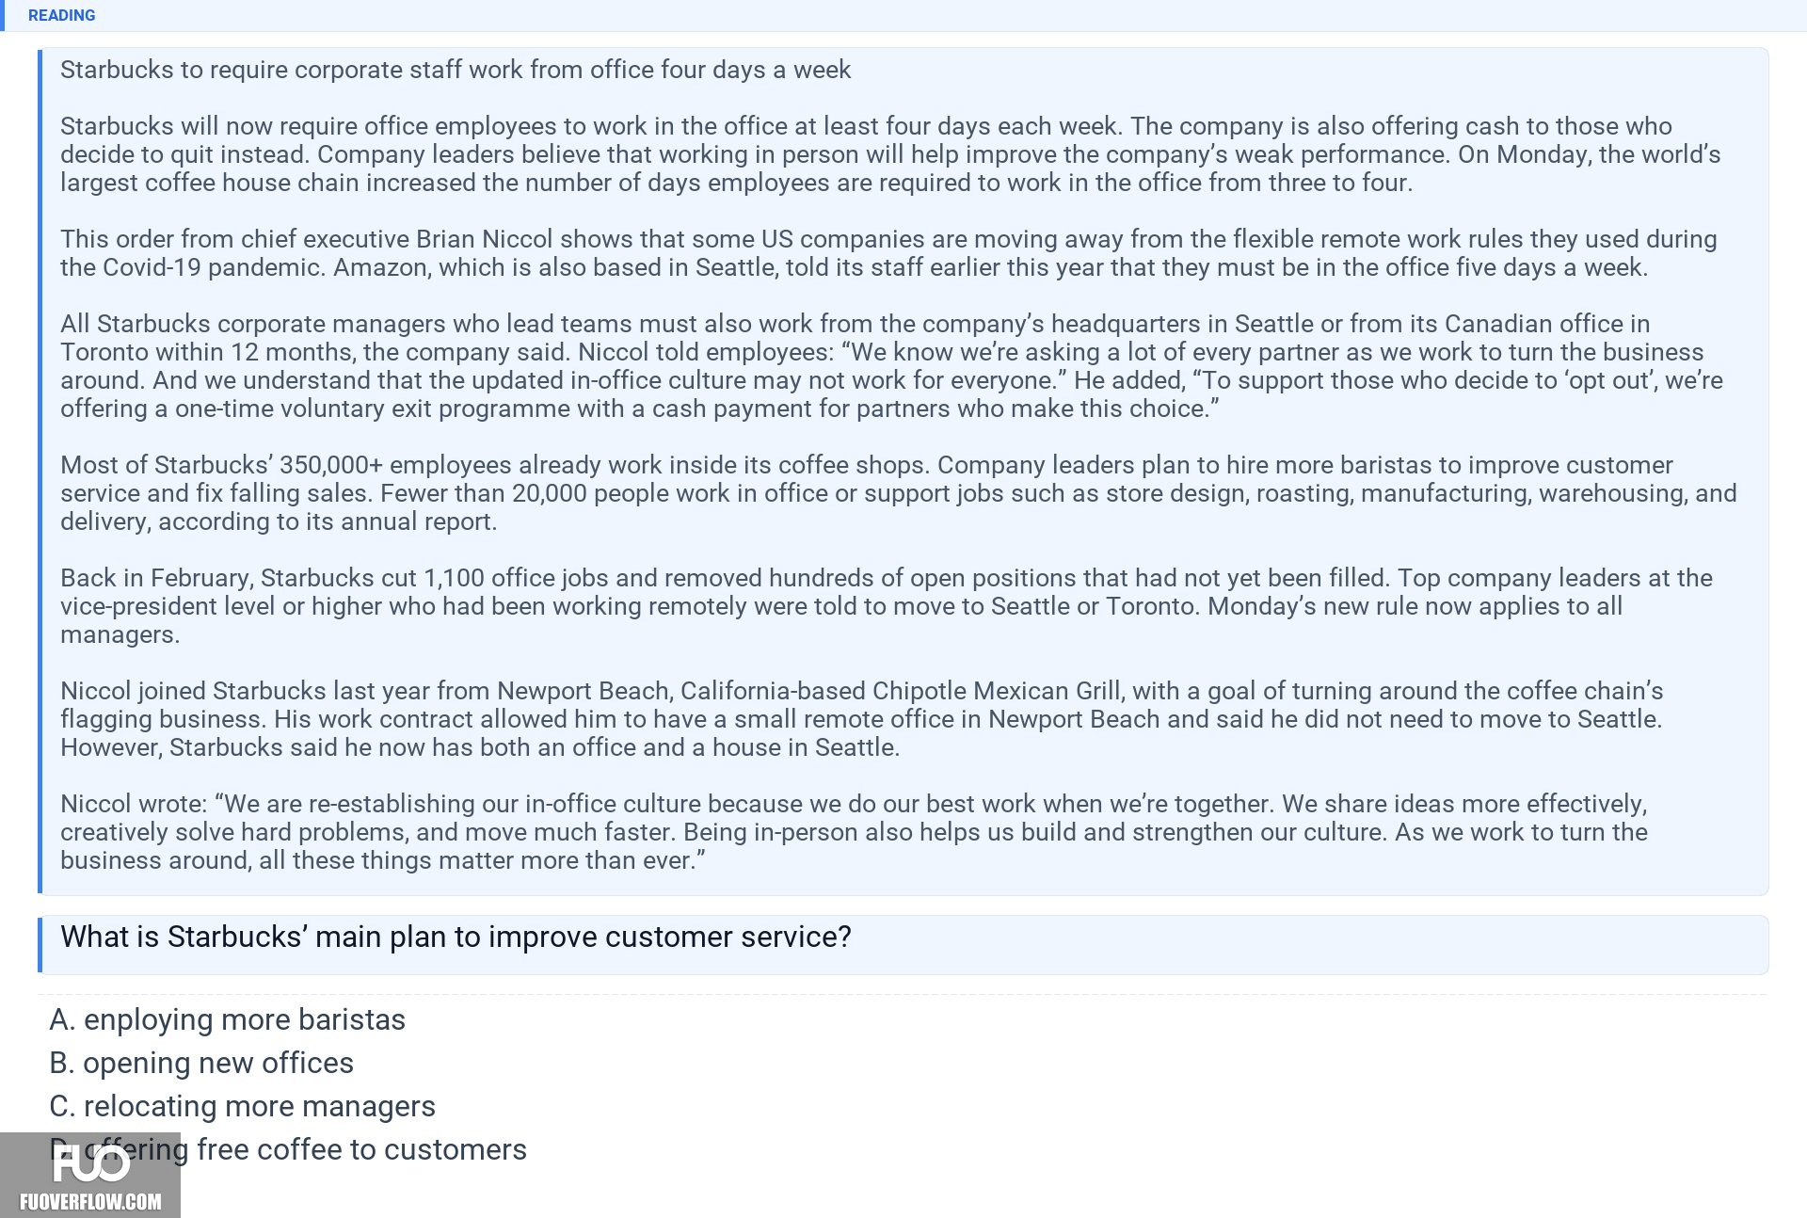Click the question about improving customer service
This screenshot has height=1218, width=1807.
coord(456,937)
